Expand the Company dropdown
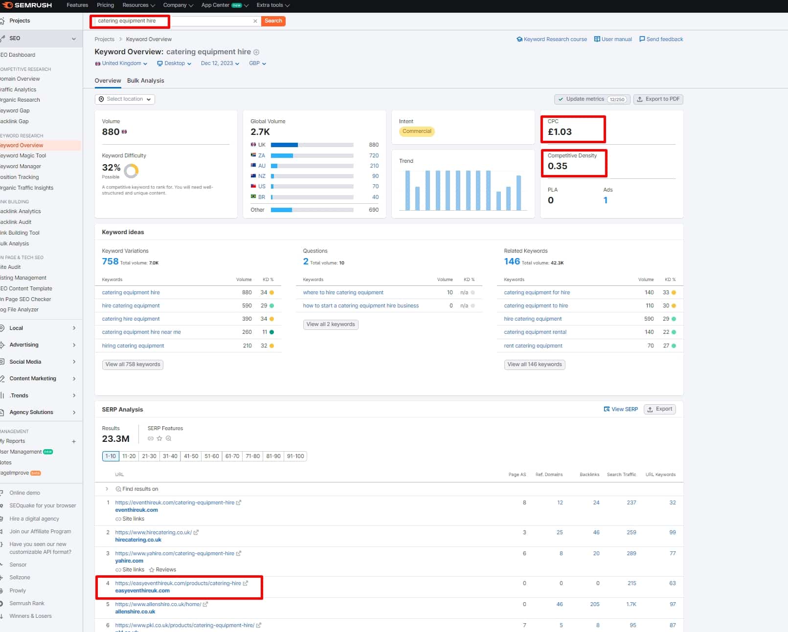The image size is (788, 632). 178,5
